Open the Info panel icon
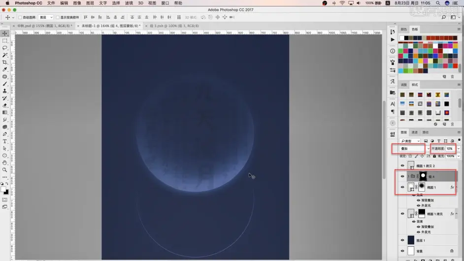The height and width of the screenshot is (261, 464). [393, 51]
